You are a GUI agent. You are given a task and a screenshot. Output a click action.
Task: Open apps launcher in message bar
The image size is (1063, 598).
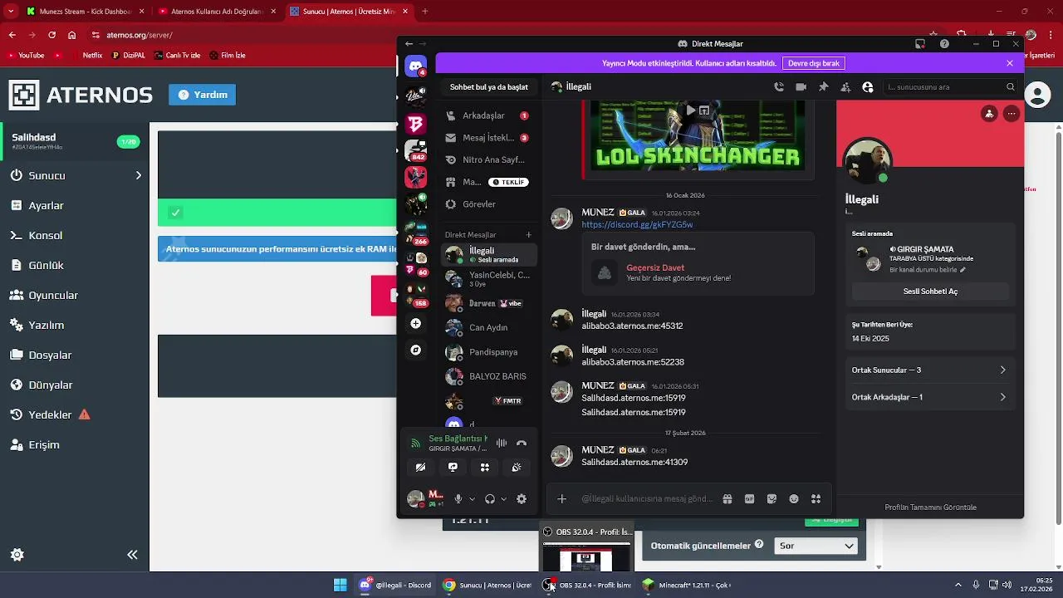click(816, 499)
